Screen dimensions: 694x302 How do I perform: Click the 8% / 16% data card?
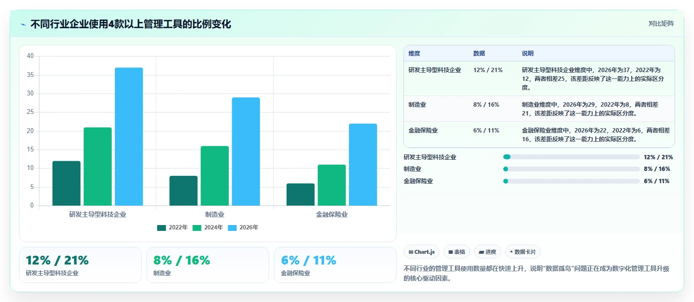[208, 265]
